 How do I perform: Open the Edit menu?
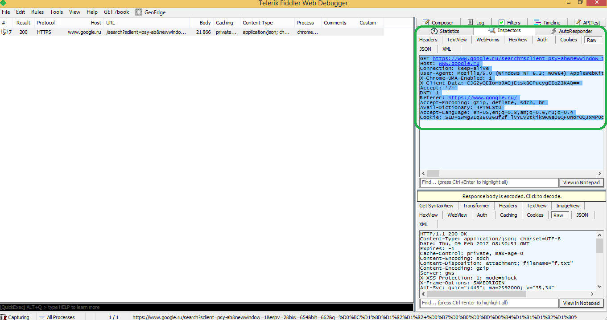21,12
